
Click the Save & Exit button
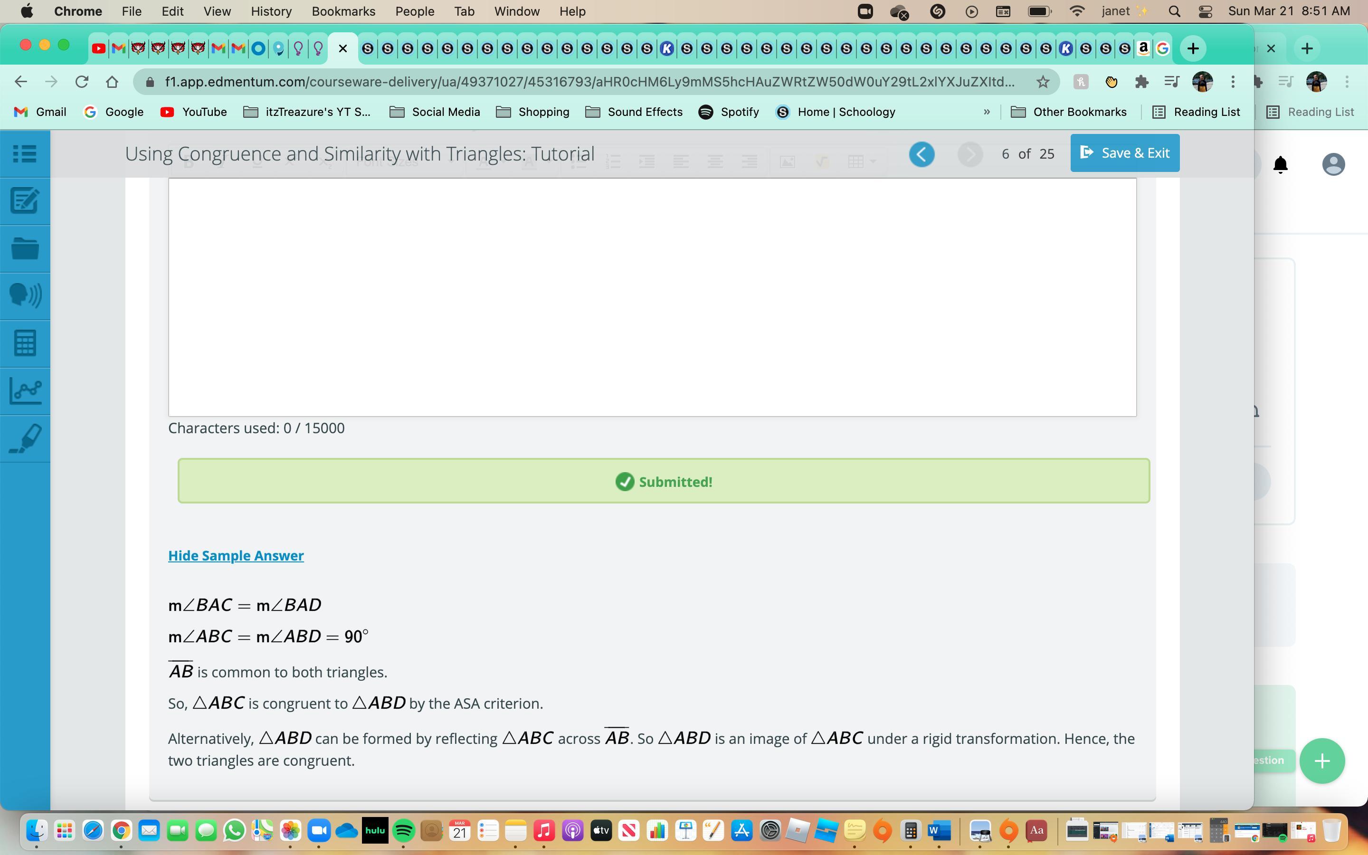coord(1124,152)
